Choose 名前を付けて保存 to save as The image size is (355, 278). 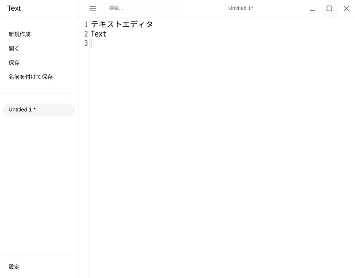click(x=30, y=77)
